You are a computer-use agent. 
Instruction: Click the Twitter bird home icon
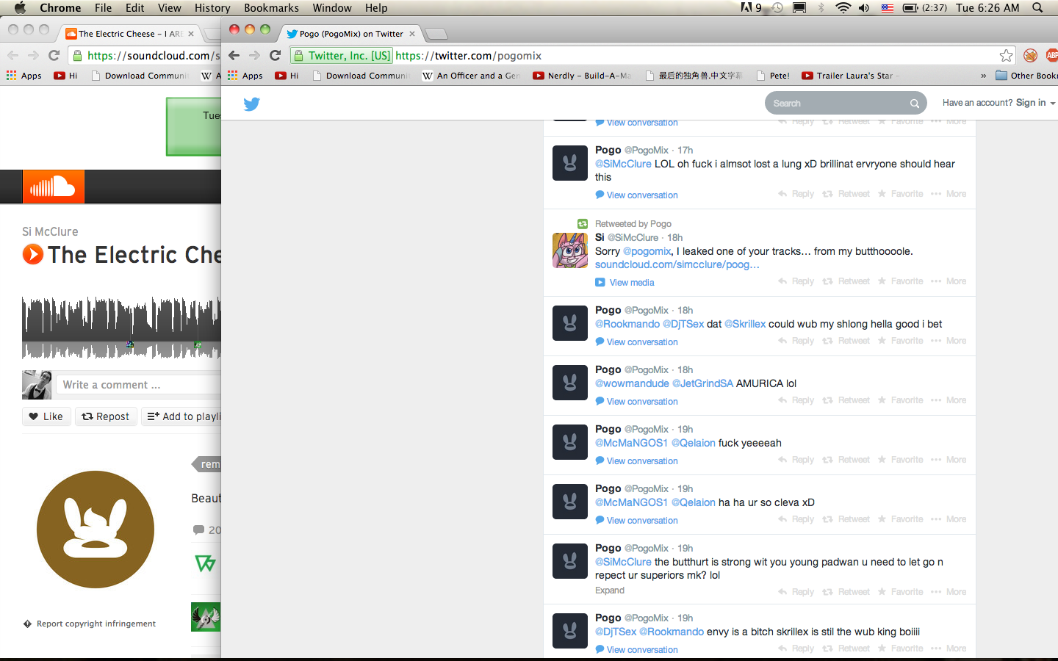tap(251, 104)
